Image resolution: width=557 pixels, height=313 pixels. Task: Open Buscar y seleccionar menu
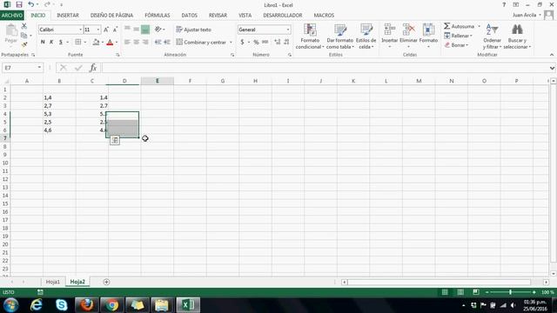coord(517,37)
